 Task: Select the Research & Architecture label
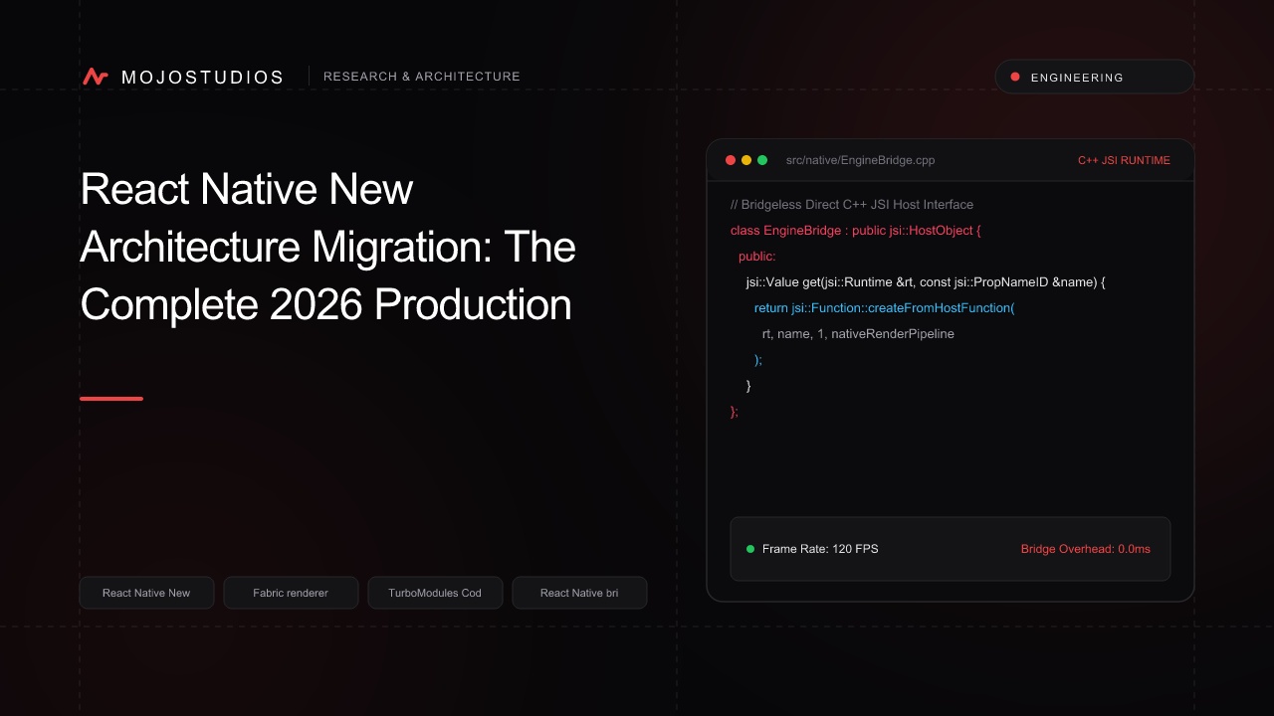(422, 77)
